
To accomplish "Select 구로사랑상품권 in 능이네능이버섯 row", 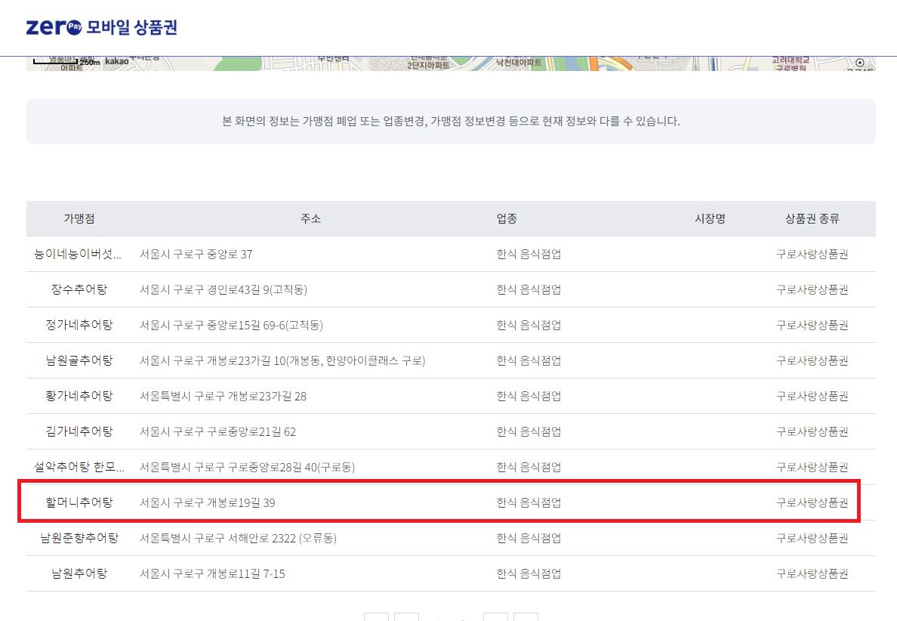I will [x=812, y=254].
